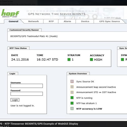Screen dimensions: 127x127
Task: Click the green Stratum status indicator
Action: point(69,59)
